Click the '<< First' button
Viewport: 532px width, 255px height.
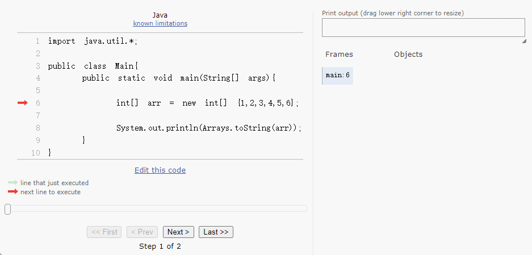tap(104, 232)
